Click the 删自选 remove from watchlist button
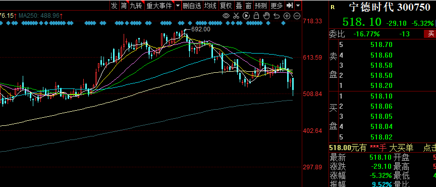Viewport: 436px width, 187px height. (x=192, y=5)
